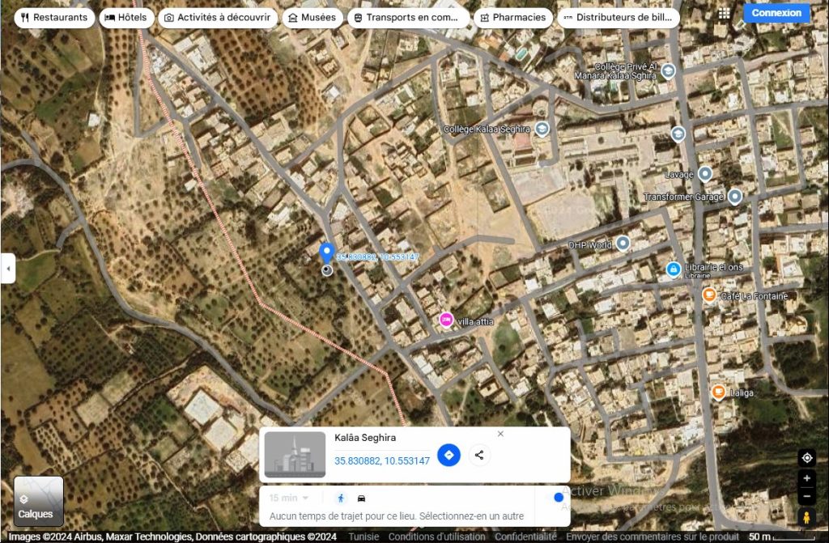Select driving car travel mode
The width and height of the screenshot is (829, 543).
coord(361,498)
